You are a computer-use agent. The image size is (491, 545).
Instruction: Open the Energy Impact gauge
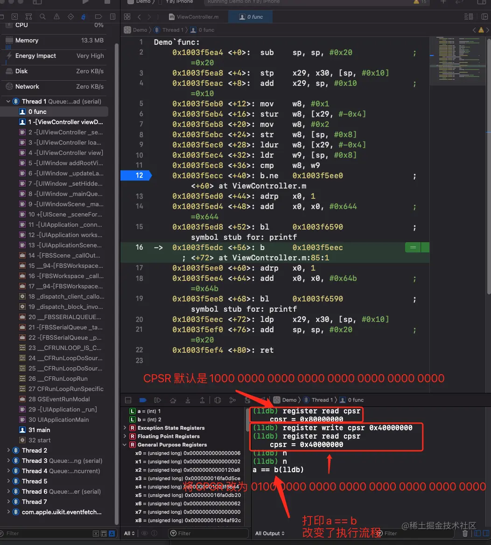click(x=55, y=56)
